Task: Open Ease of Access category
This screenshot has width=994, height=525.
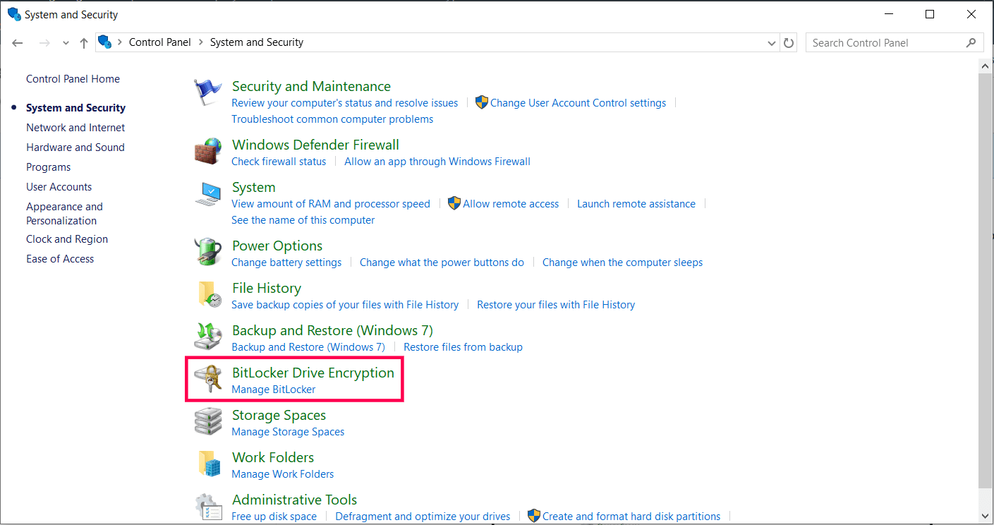Action: [60, 259]
